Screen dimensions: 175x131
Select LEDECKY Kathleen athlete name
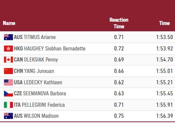pyautogui.click(x=43, y=82)
